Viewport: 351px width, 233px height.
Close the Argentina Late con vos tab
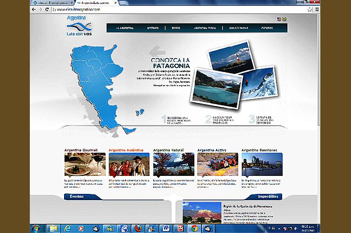pos(115,3)
